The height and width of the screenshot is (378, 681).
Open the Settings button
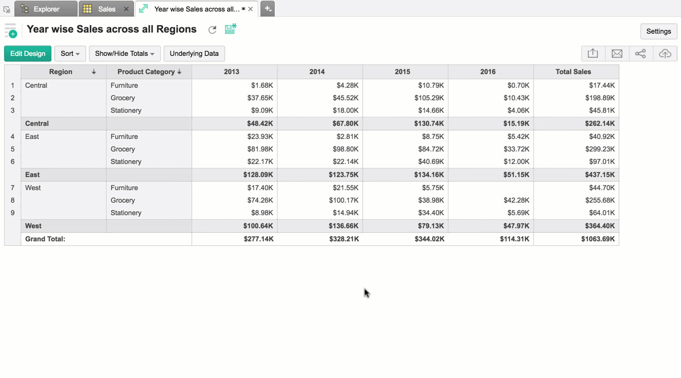(658, 31)
